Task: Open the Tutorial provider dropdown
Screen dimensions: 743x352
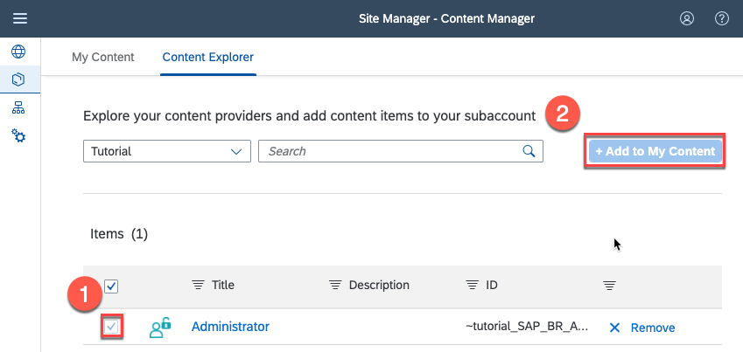Action: coord(167,151)
